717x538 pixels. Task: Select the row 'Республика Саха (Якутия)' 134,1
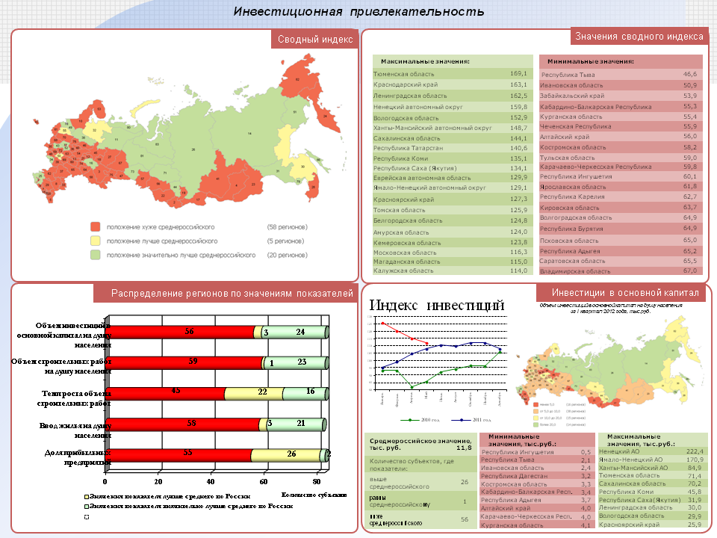click(453, 168)
